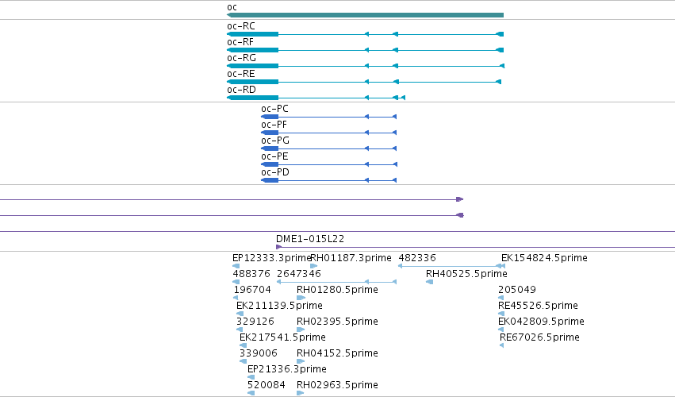Click the 205049 feature label
675x397 pixels.
[517, 290]
